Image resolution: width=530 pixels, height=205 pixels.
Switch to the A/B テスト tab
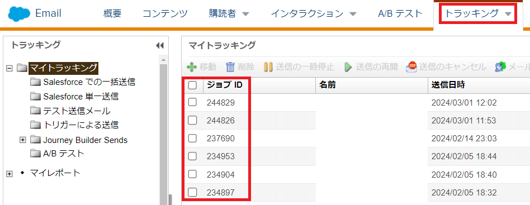[400, 14]
